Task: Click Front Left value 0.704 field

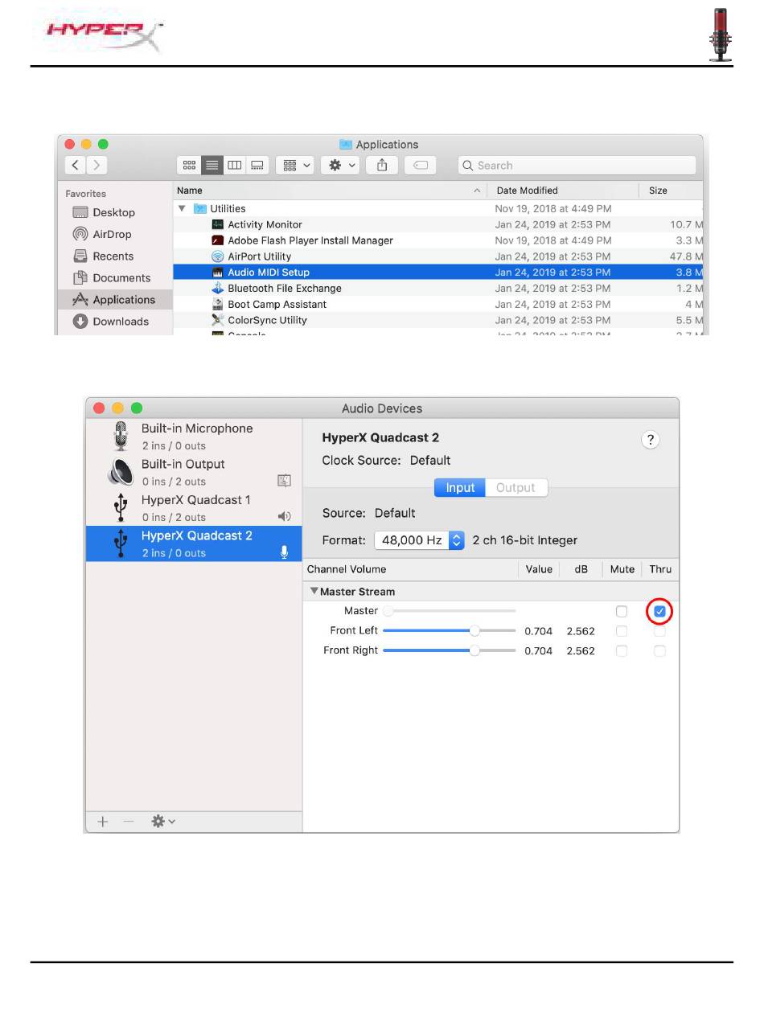Action: pyautogui.click(x=539, y=631)
